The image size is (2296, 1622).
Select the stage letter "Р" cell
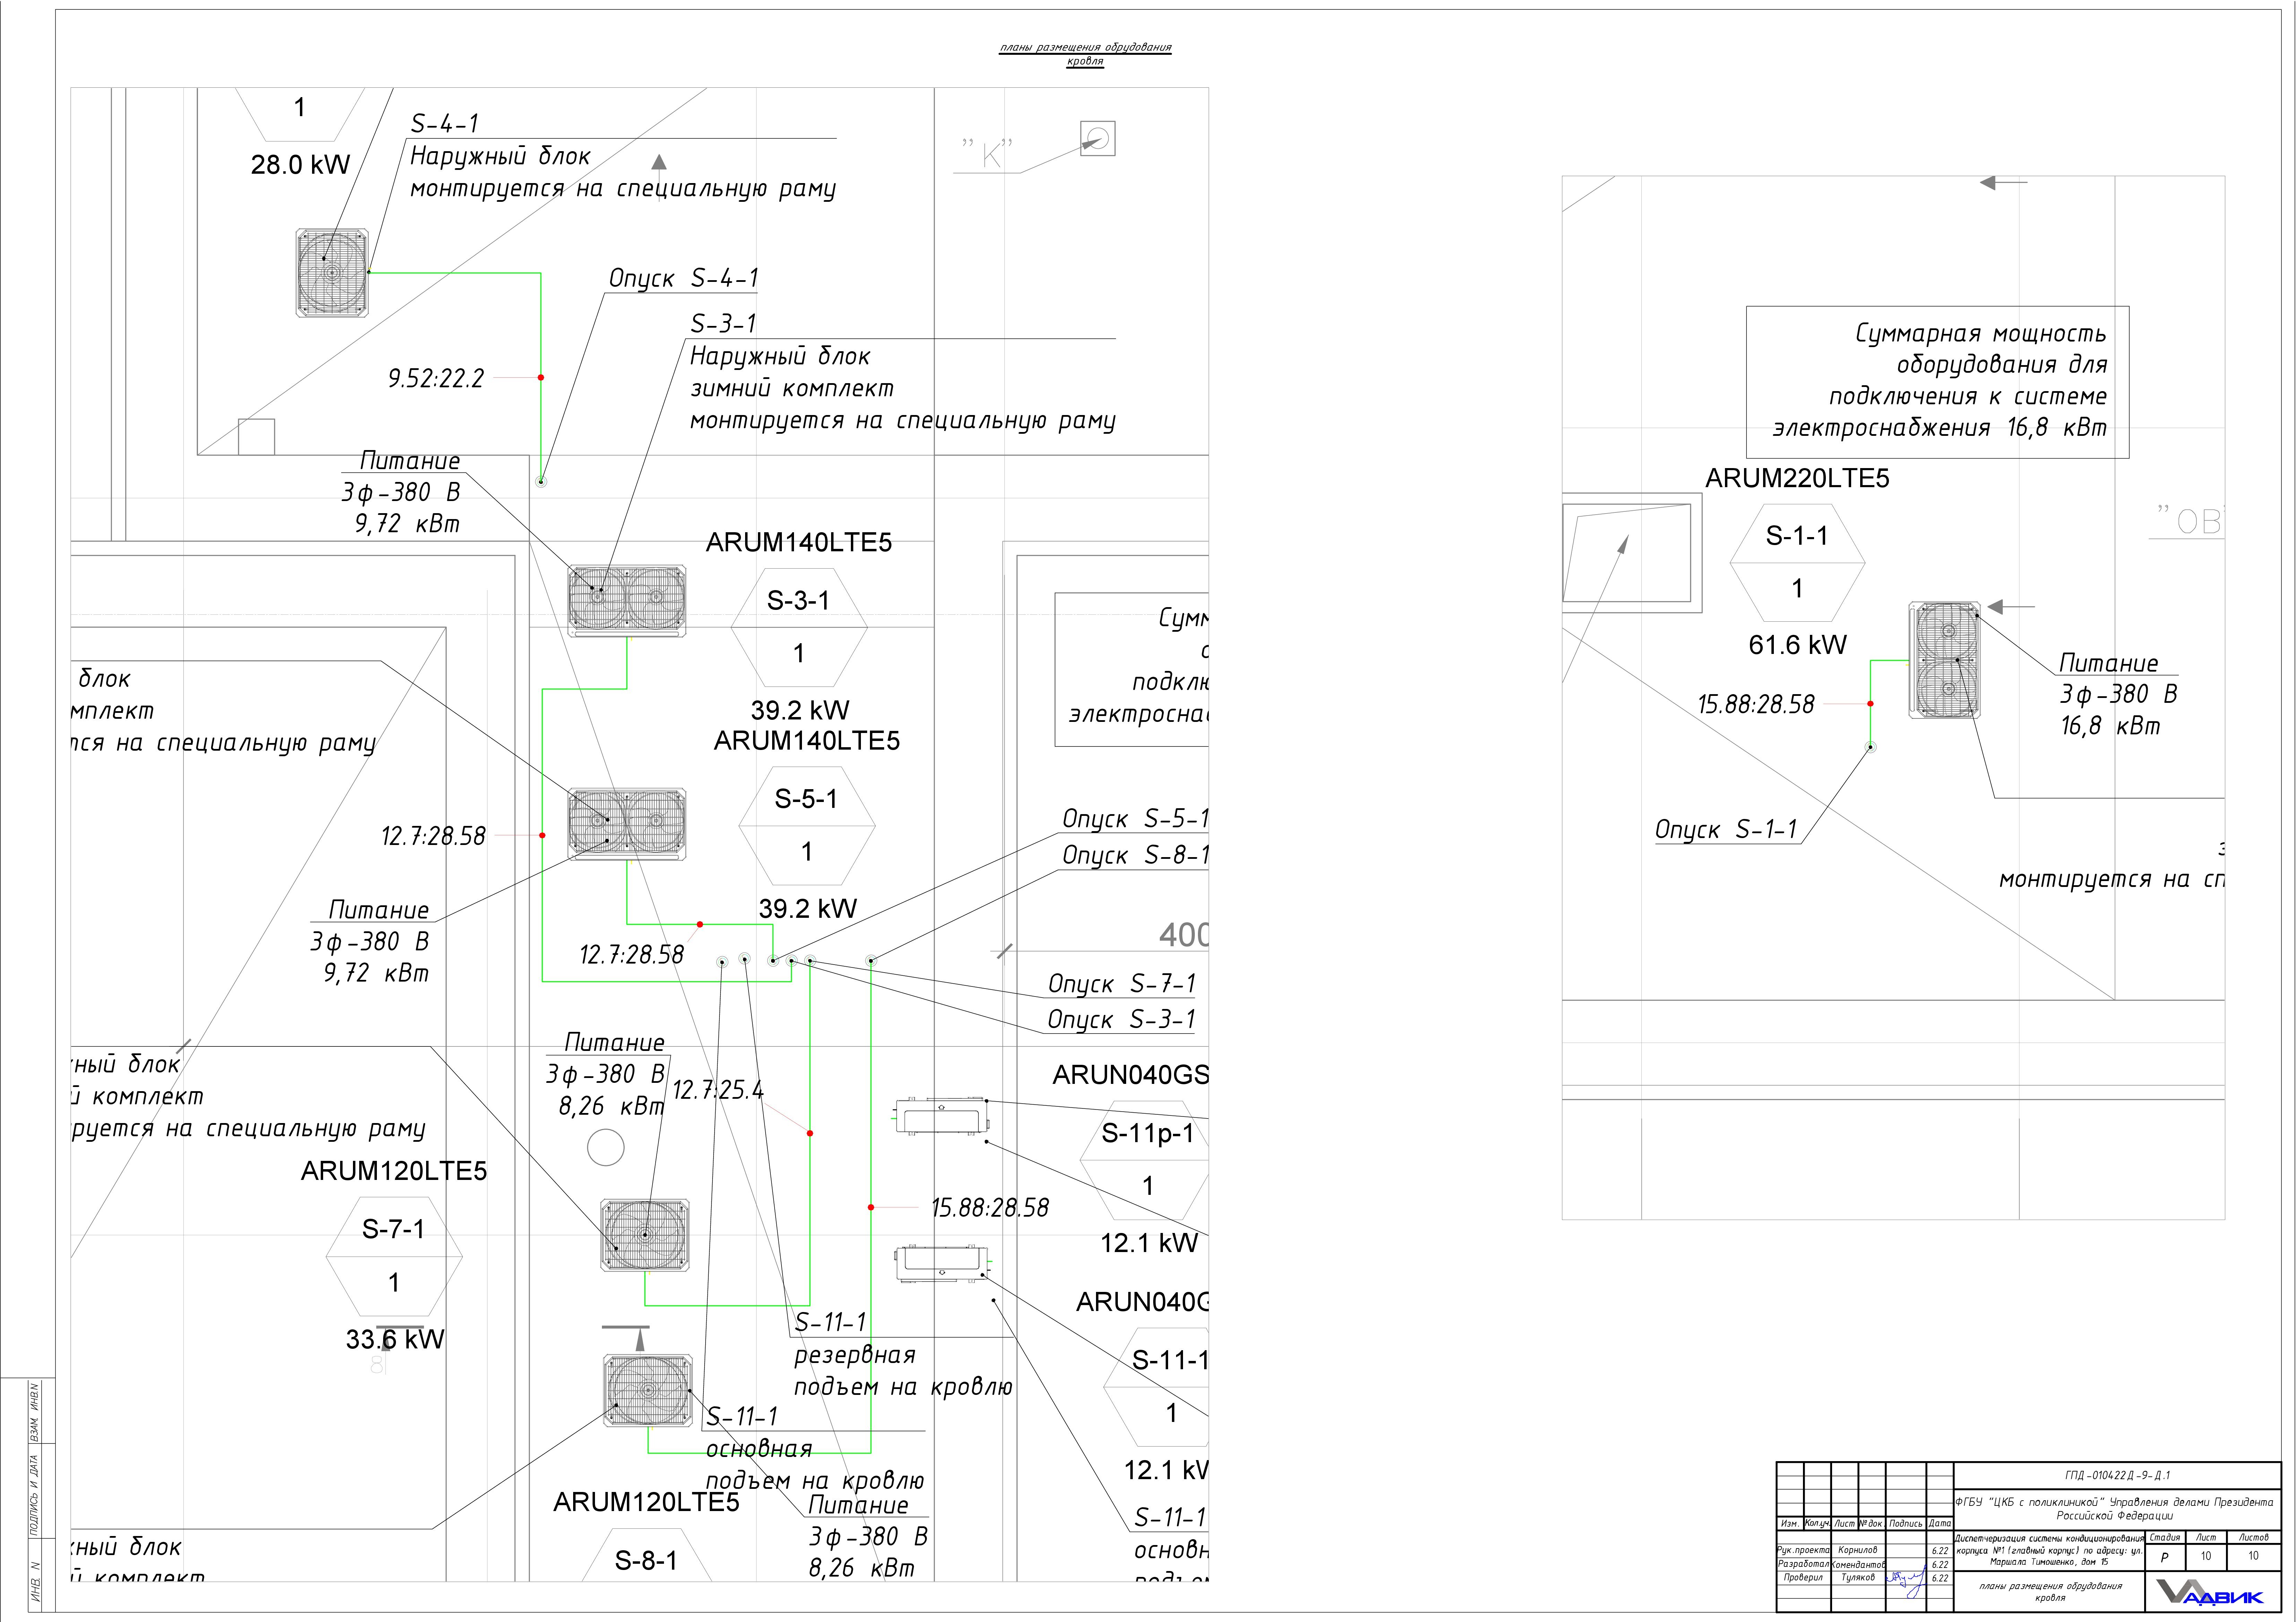coord(2165,1557)
